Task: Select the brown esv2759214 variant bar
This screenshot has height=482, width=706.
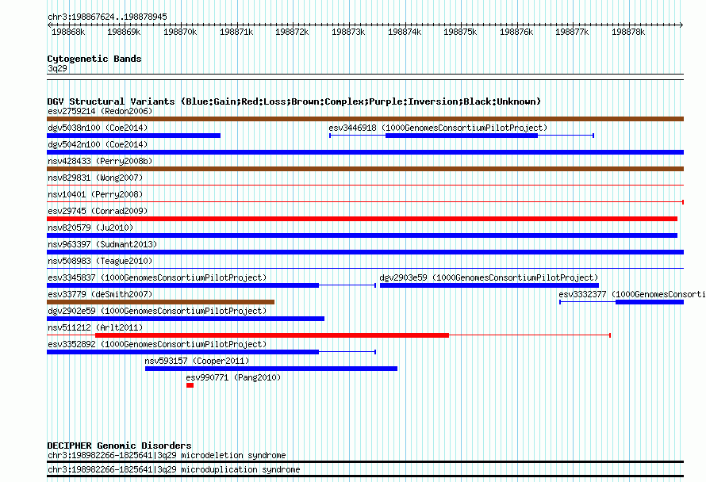Action: point(365,119)
